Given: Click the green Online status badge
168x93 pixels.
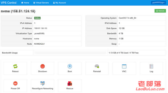Looking at the screenshot, I should click(37, 18).
